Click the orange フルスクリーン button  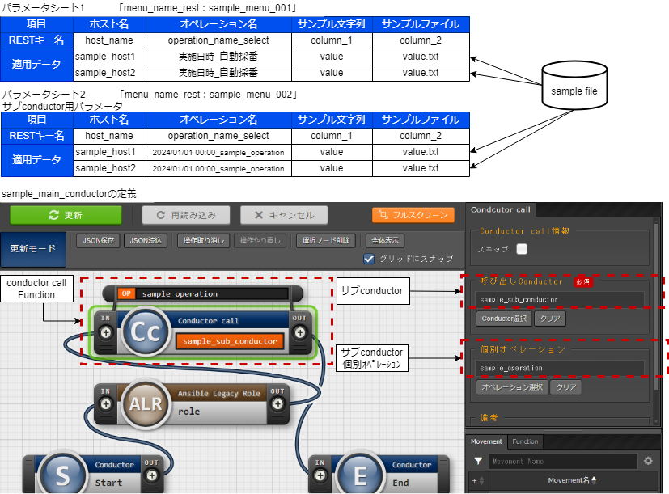coord(413,215)
